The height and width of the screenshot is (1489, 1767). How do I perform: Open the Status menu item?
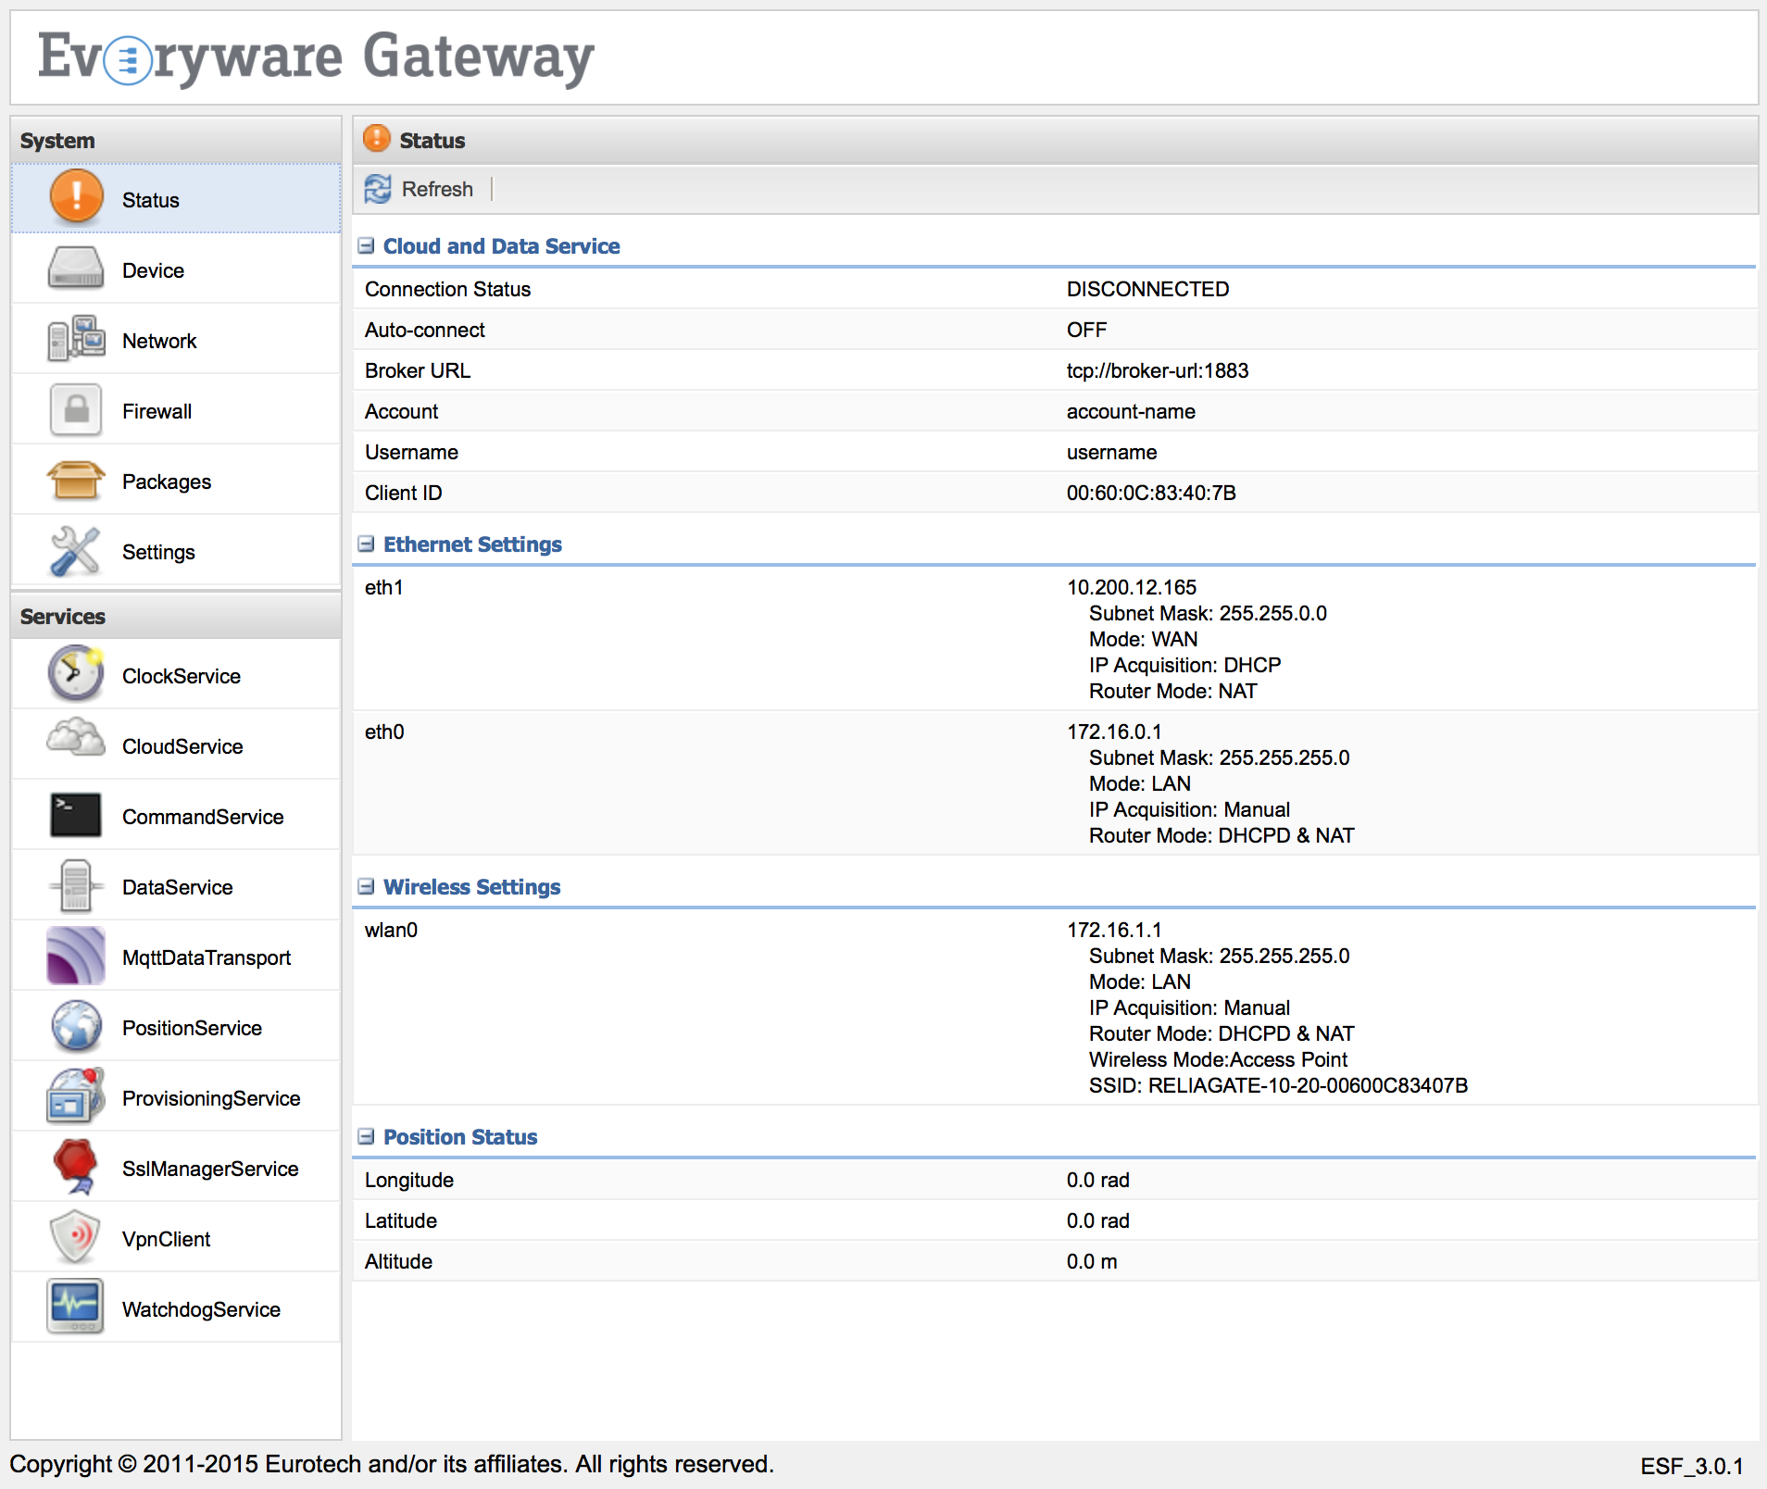(x=176, y=198)
